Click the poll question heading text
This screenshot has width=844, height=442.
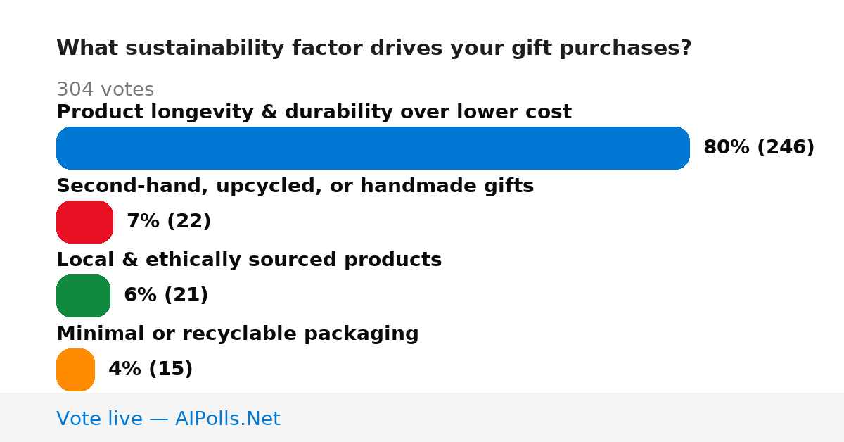374,49
